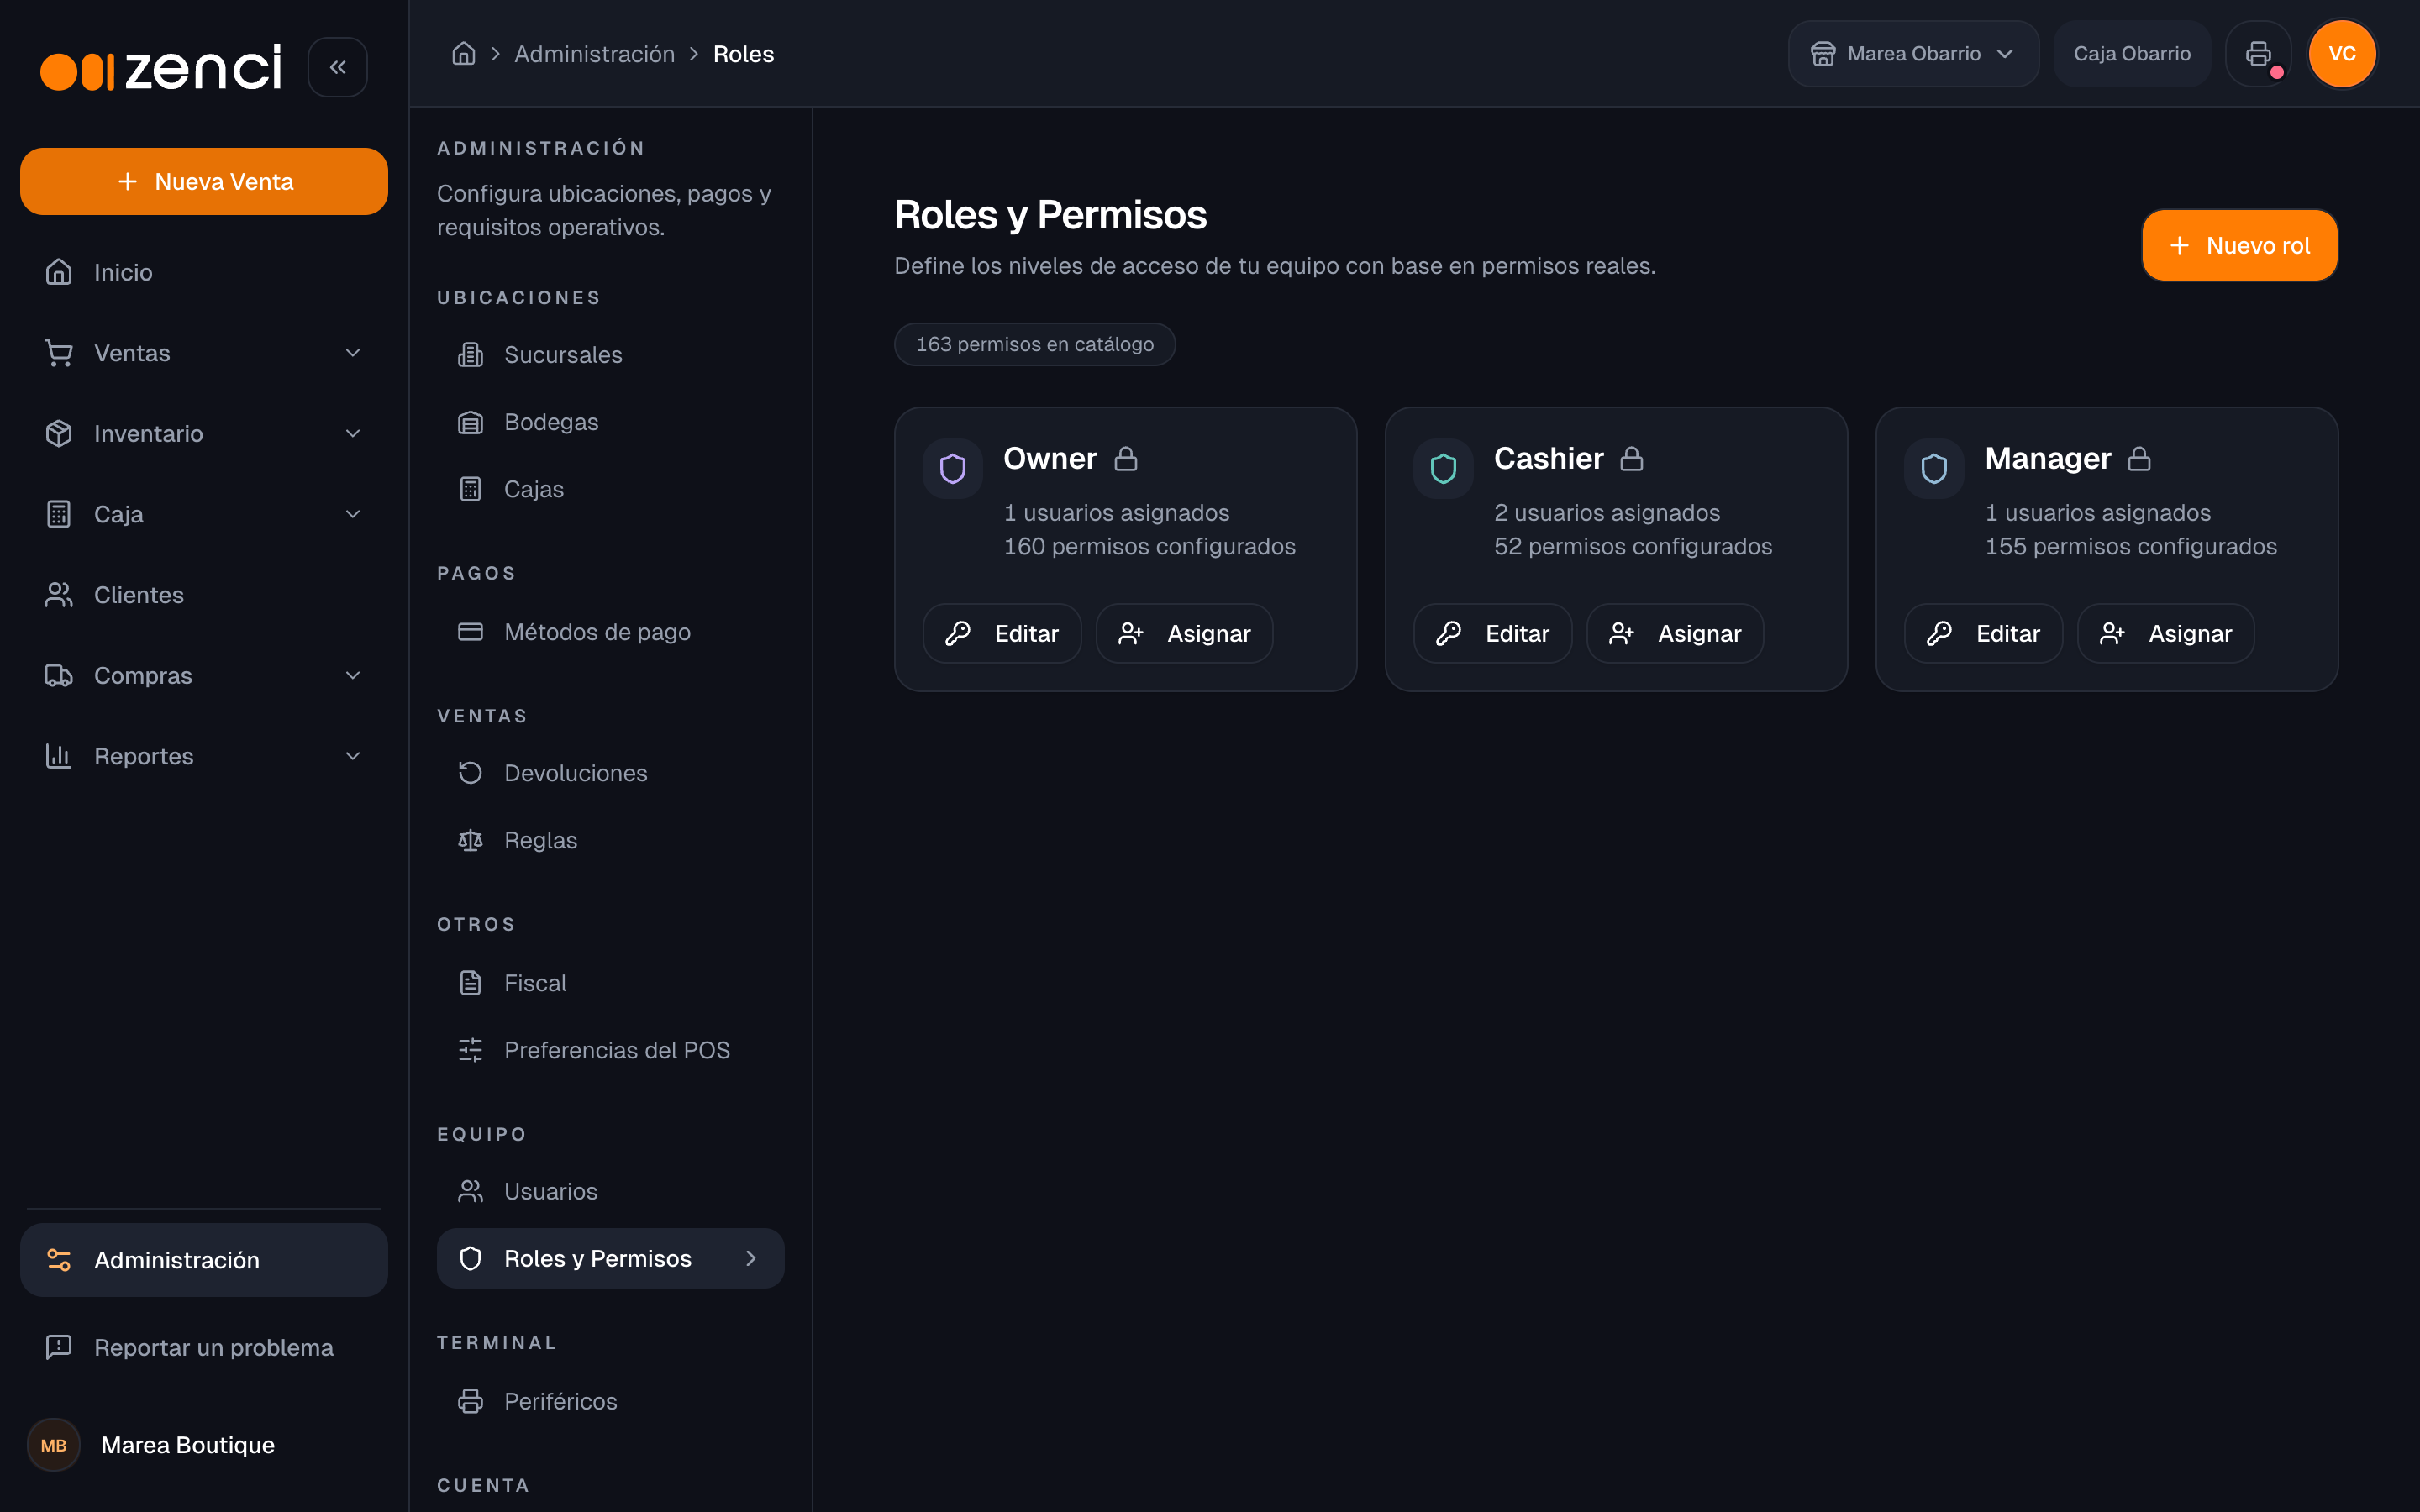Click the lock icon next to Cashier
This screenshot has width=2420, height=1512.
[1632, 458]
